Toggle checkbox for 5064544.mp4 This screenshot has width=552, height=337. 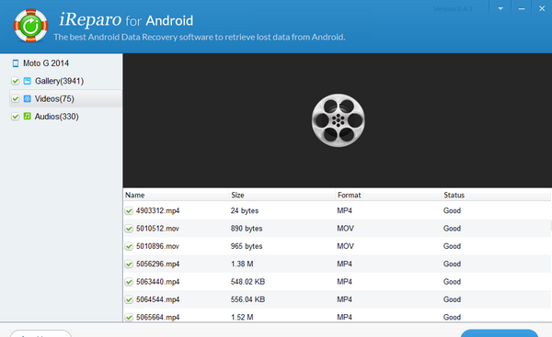coord(129,299)
